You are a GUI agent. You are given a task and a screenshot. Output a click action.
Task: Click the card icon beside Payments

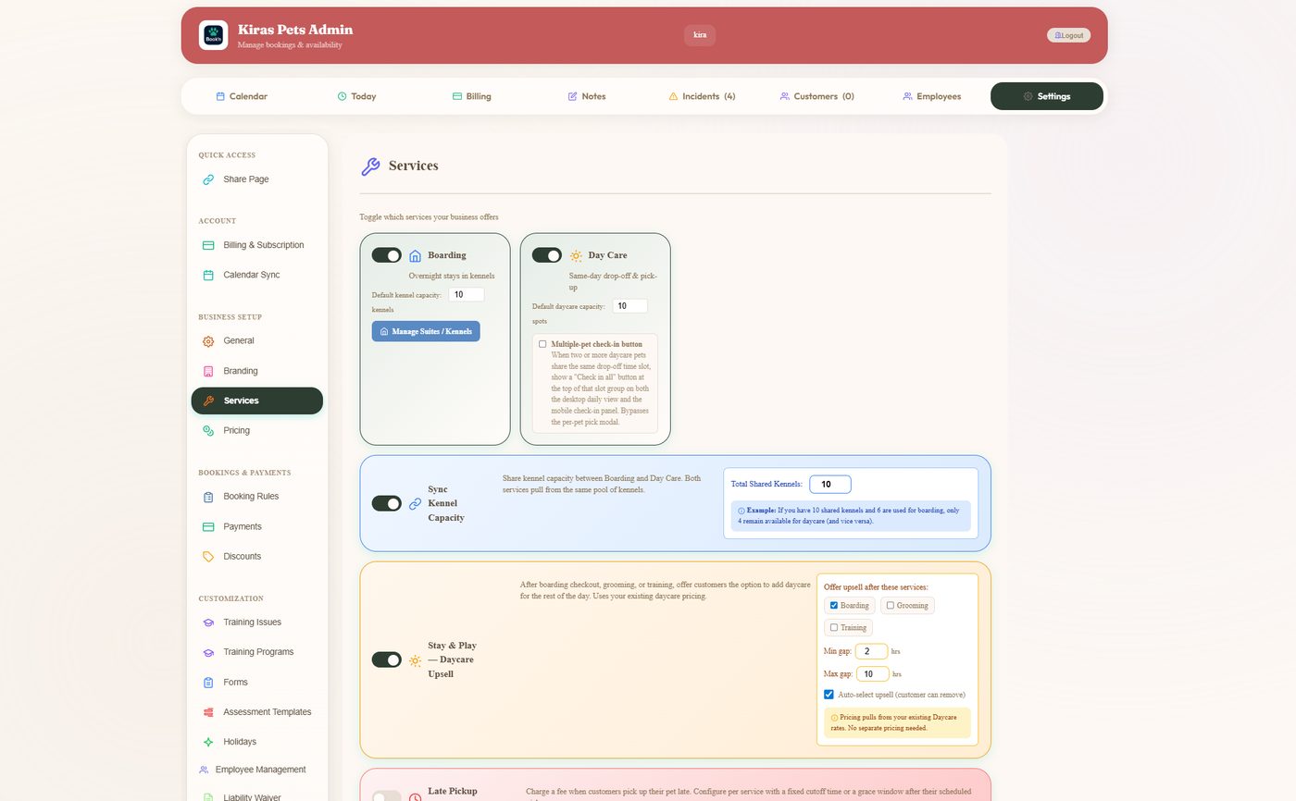click(208, 526)
